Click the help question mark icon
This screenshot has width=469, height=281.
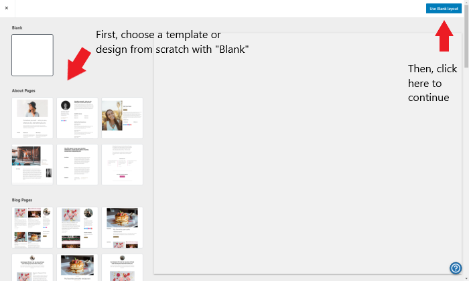tap(456, 268)
